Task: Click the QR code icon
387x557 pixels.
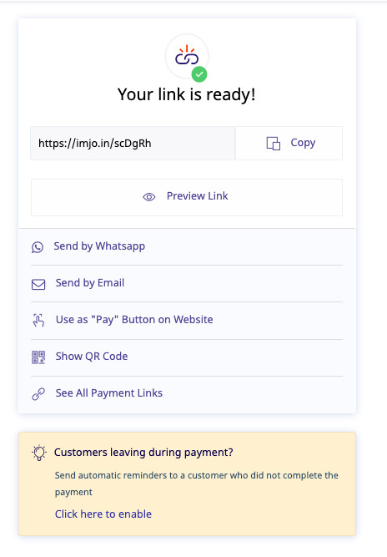Action: [38, 357]
